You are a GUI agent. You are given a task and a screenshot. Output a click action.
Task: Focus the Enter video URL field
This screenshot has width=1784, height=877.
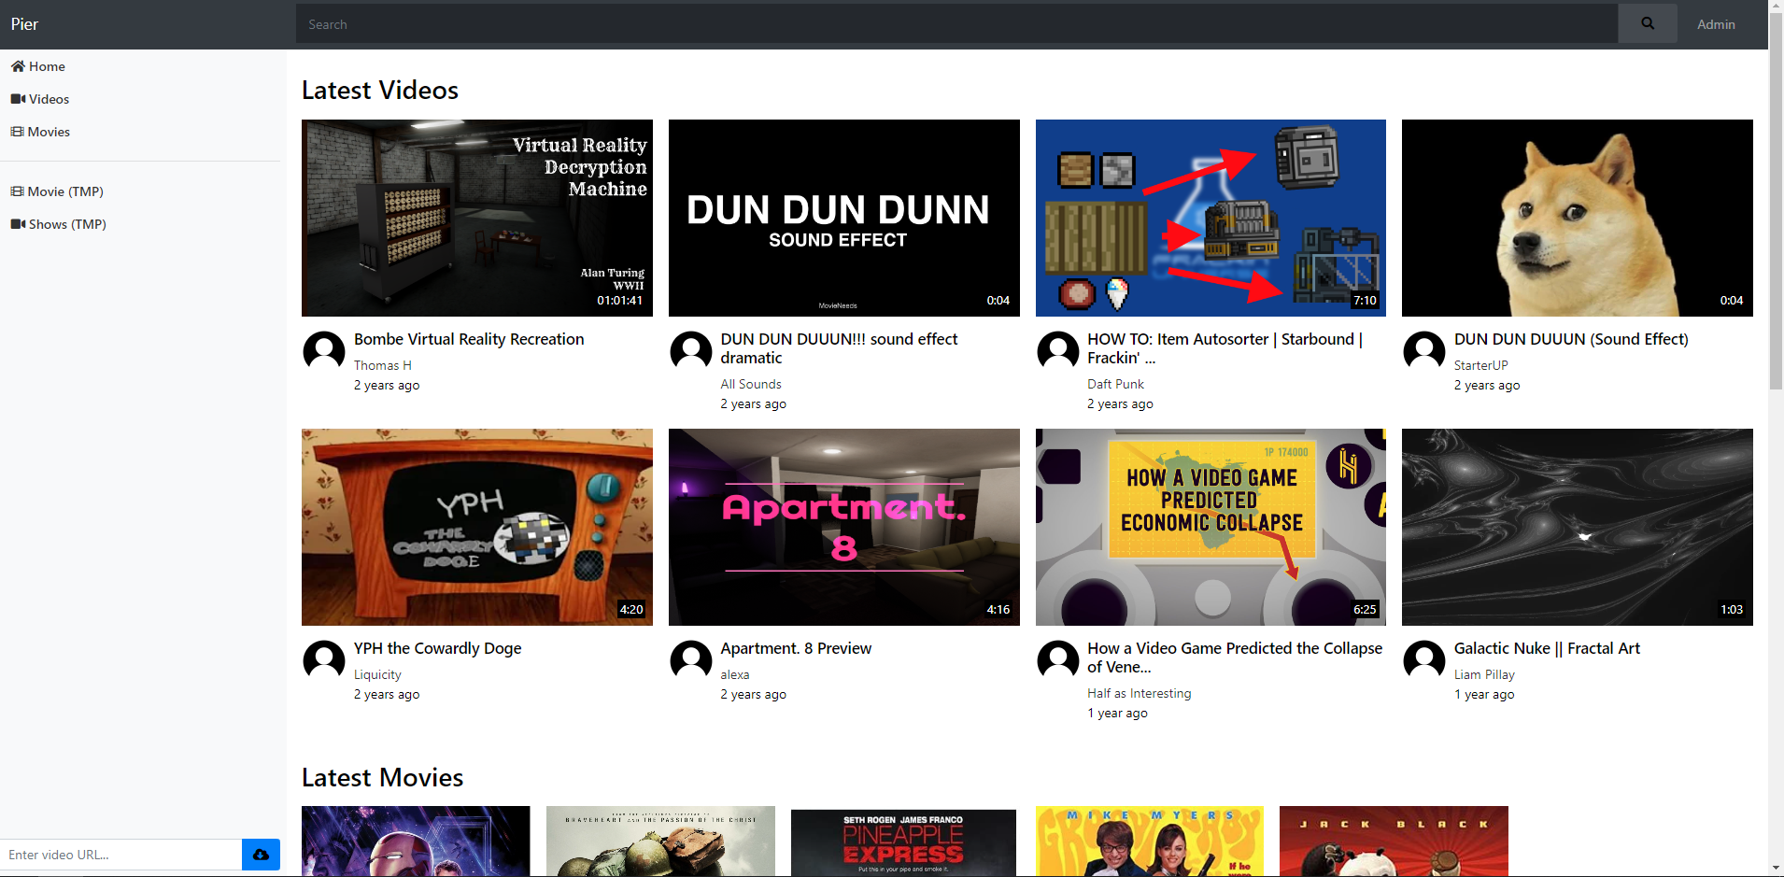pos(120,855)
